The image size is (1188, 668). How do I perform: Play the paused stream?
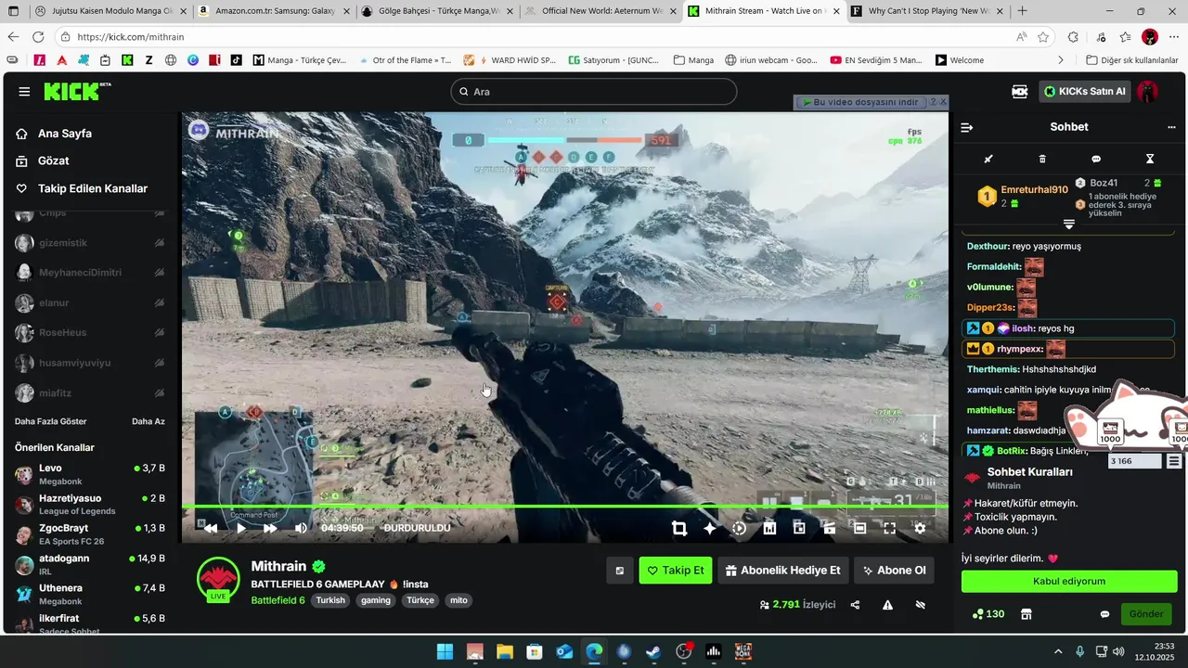[x=240, y=528]
